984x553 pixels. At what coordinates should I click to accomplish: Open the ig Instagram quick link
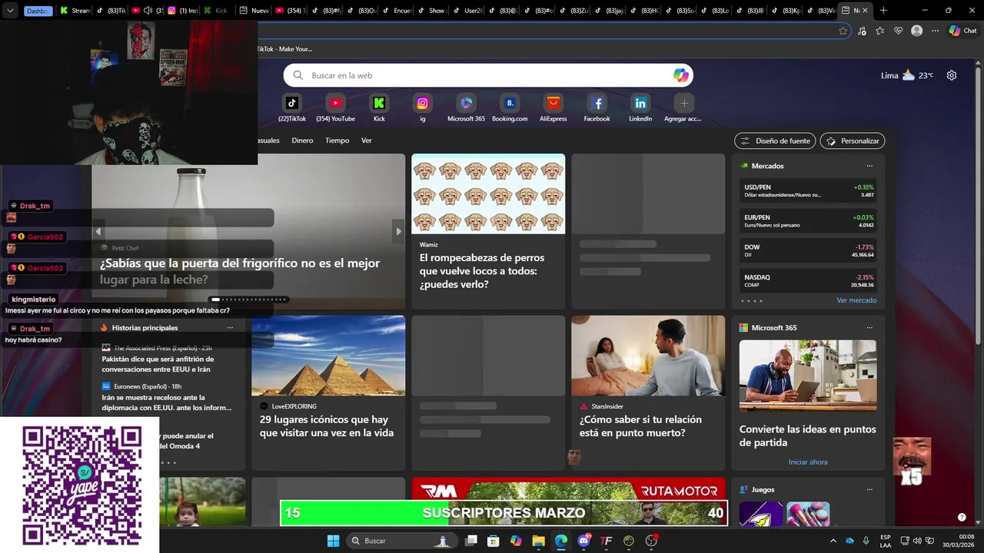tap(423, 107)
